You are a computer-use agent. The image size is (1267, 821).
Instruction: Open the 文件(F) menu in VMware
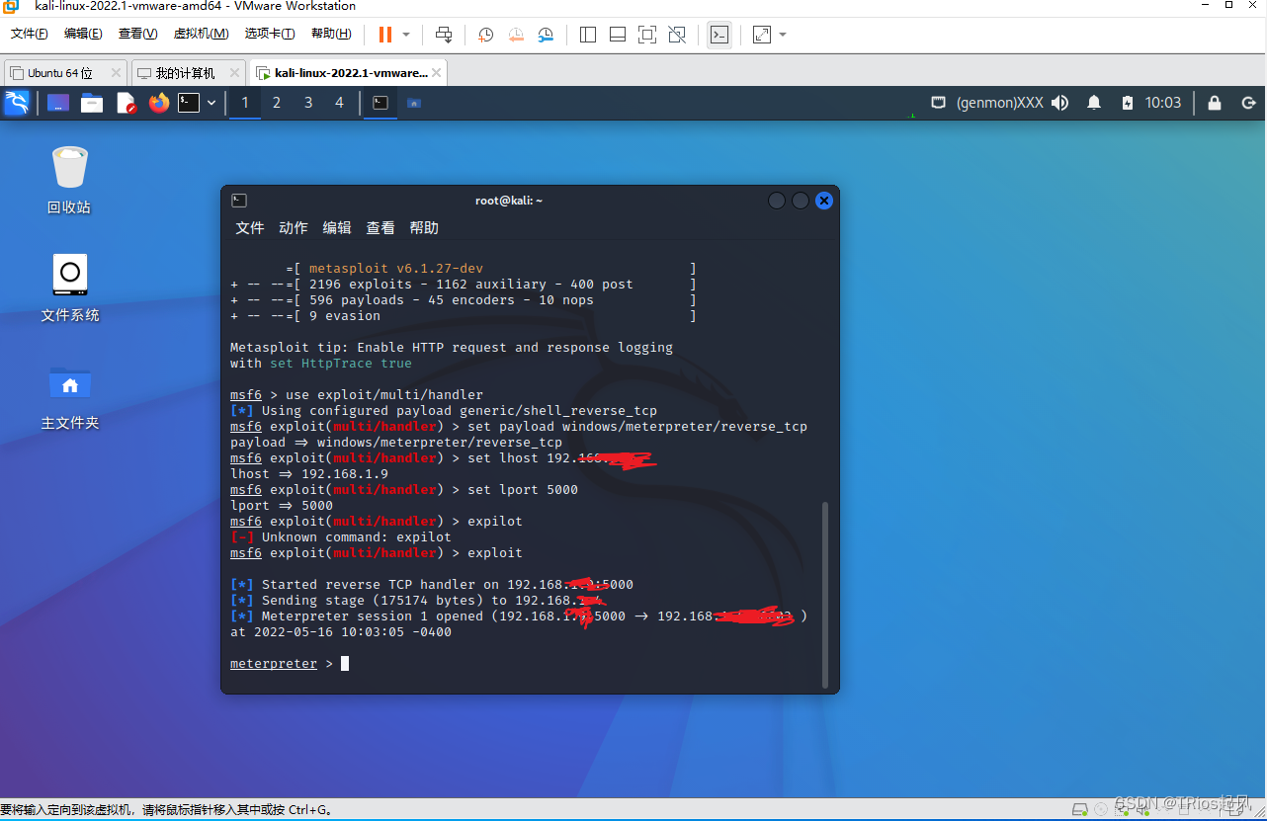[30, 34]
